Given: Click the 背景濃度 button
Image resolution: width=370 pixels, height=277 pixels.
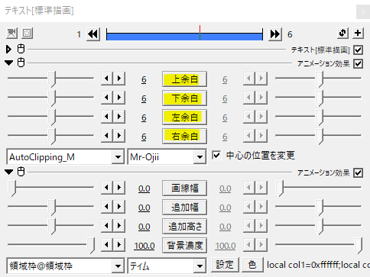Looking at the screenshot, I should [184, 246].
